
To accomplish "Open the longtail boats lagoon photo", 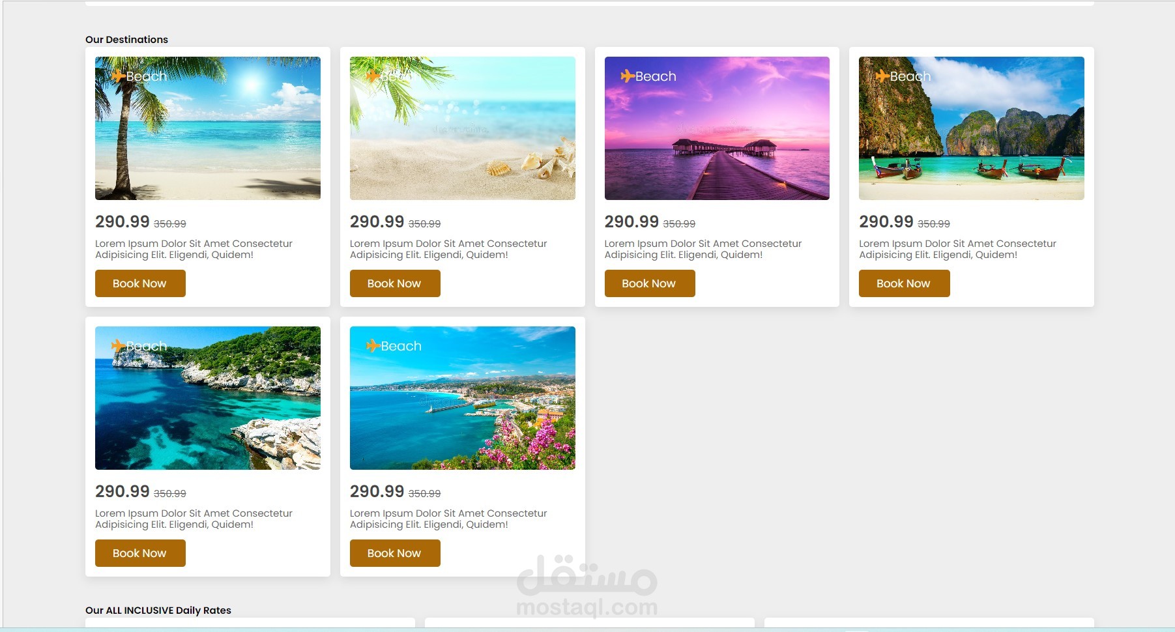I will point(972,128).
